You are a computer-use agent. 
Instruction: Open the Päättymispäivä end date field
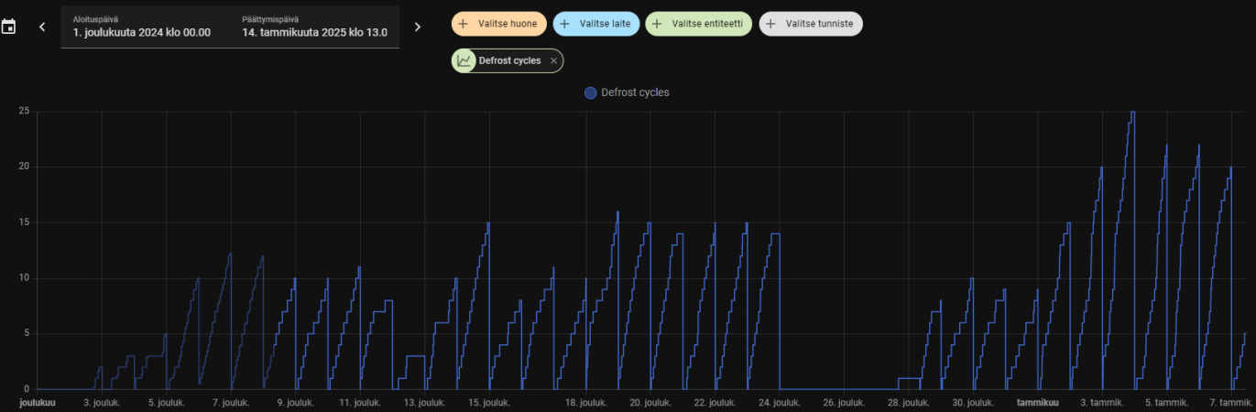(314, 27)
